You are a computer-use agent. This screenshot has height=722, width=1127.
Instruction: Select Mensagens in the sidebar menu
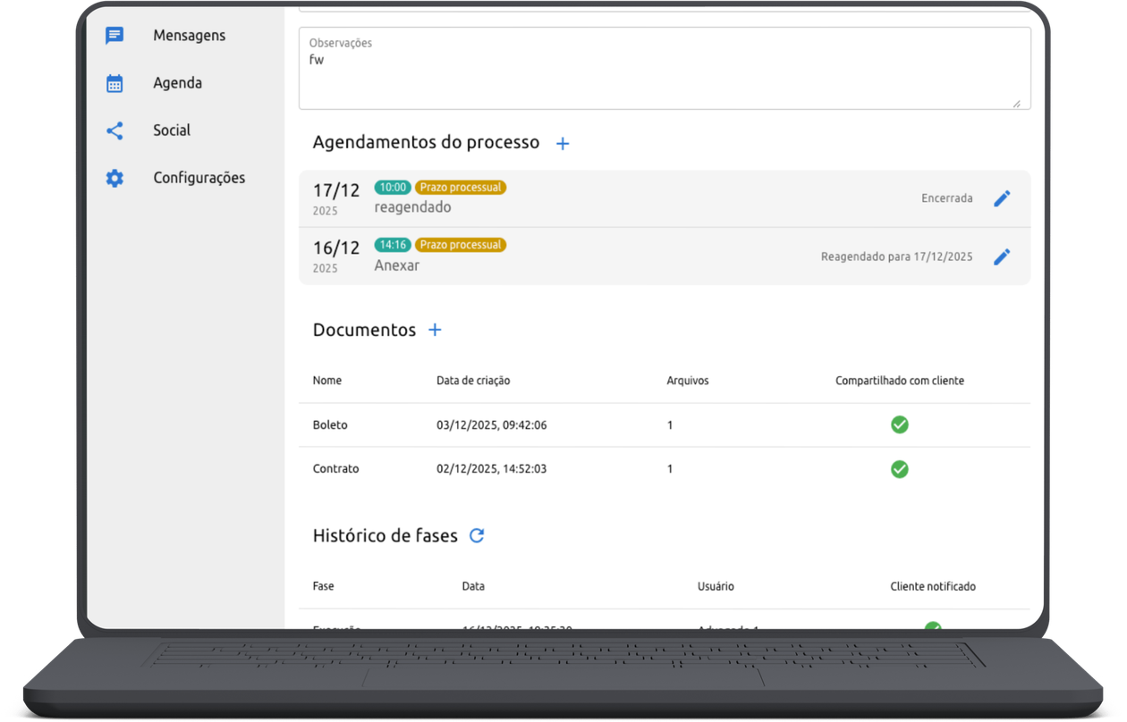[189, 36]
